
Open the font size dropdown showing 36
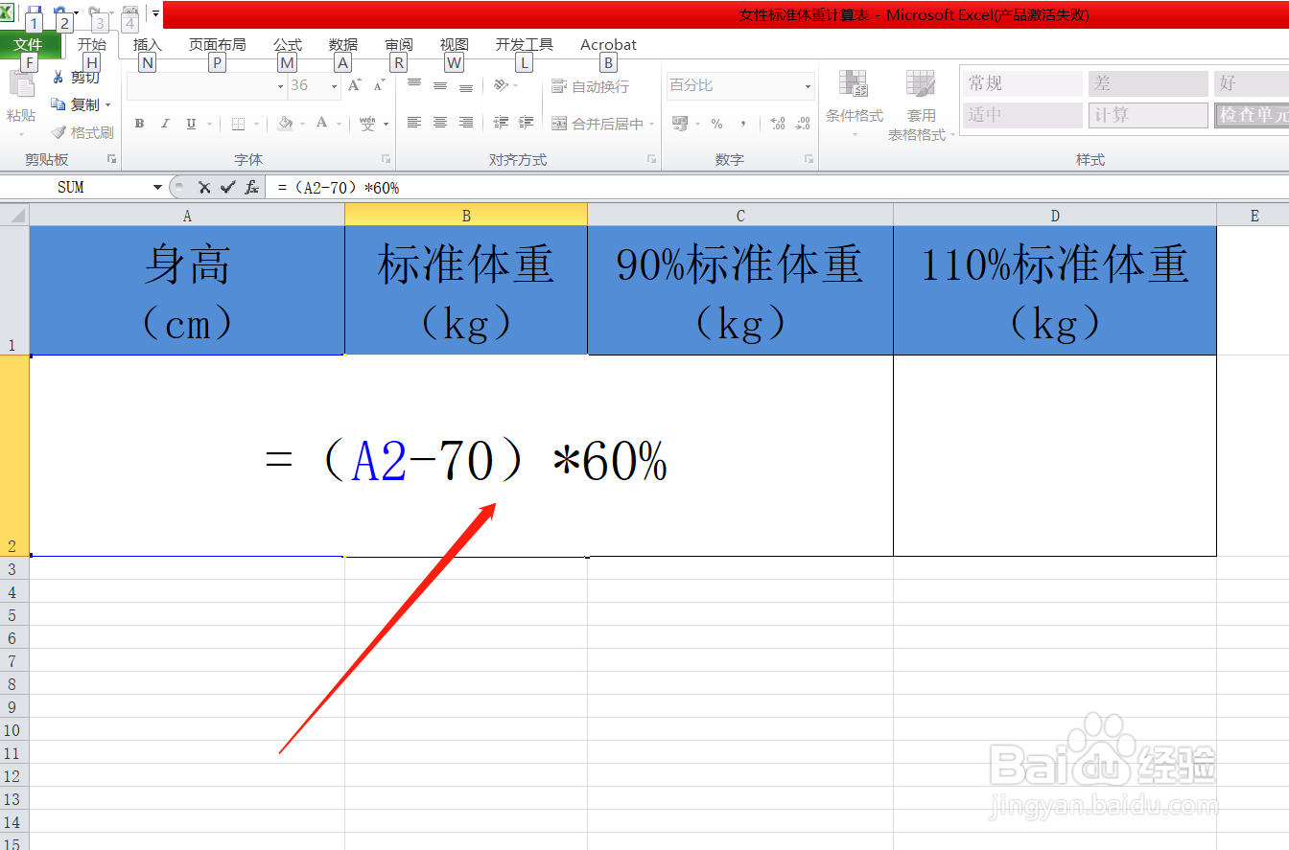(x=335, y=86)
